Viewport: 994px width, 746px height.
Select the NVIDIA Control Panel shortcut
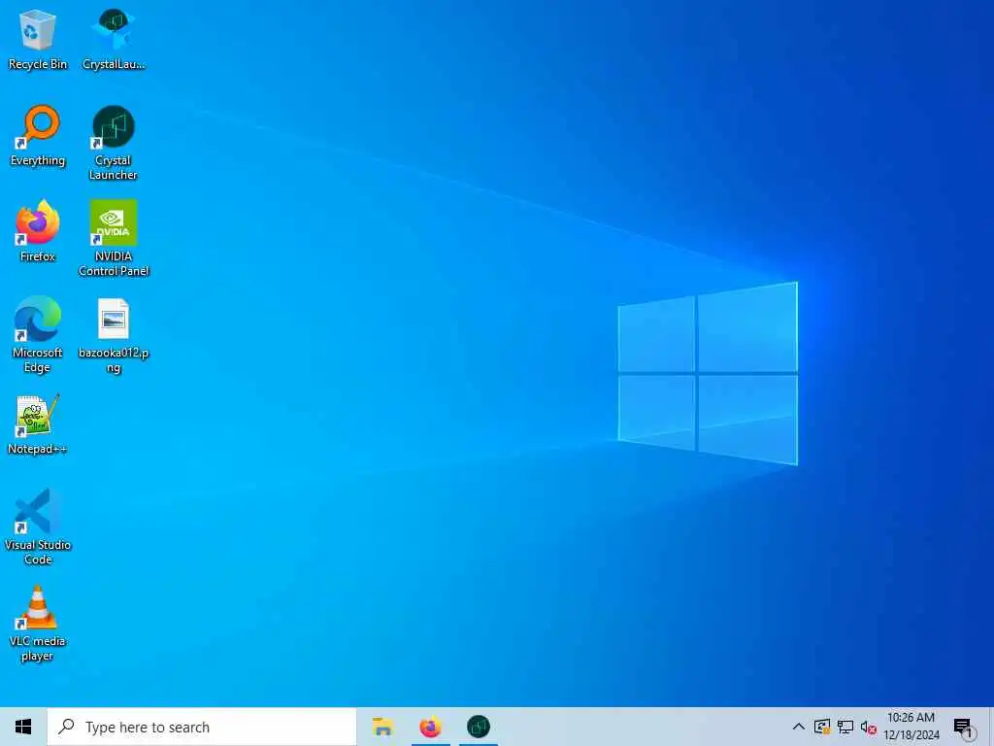(x=114, y=239)
